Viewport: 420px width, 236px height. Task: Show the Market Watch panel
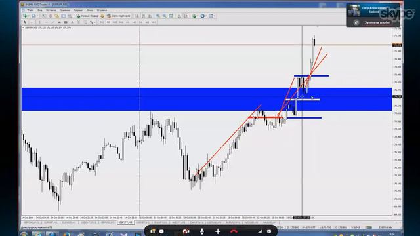point(44,16)
